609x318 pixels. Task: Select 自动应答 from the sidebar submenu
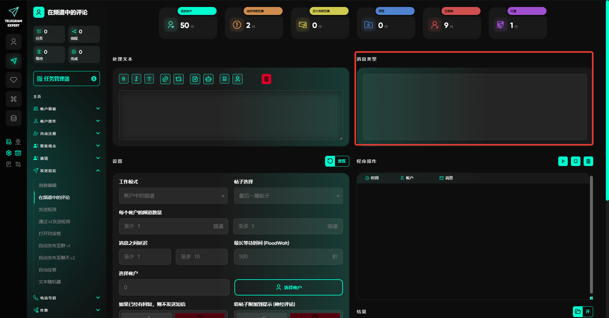pos(48,270)
